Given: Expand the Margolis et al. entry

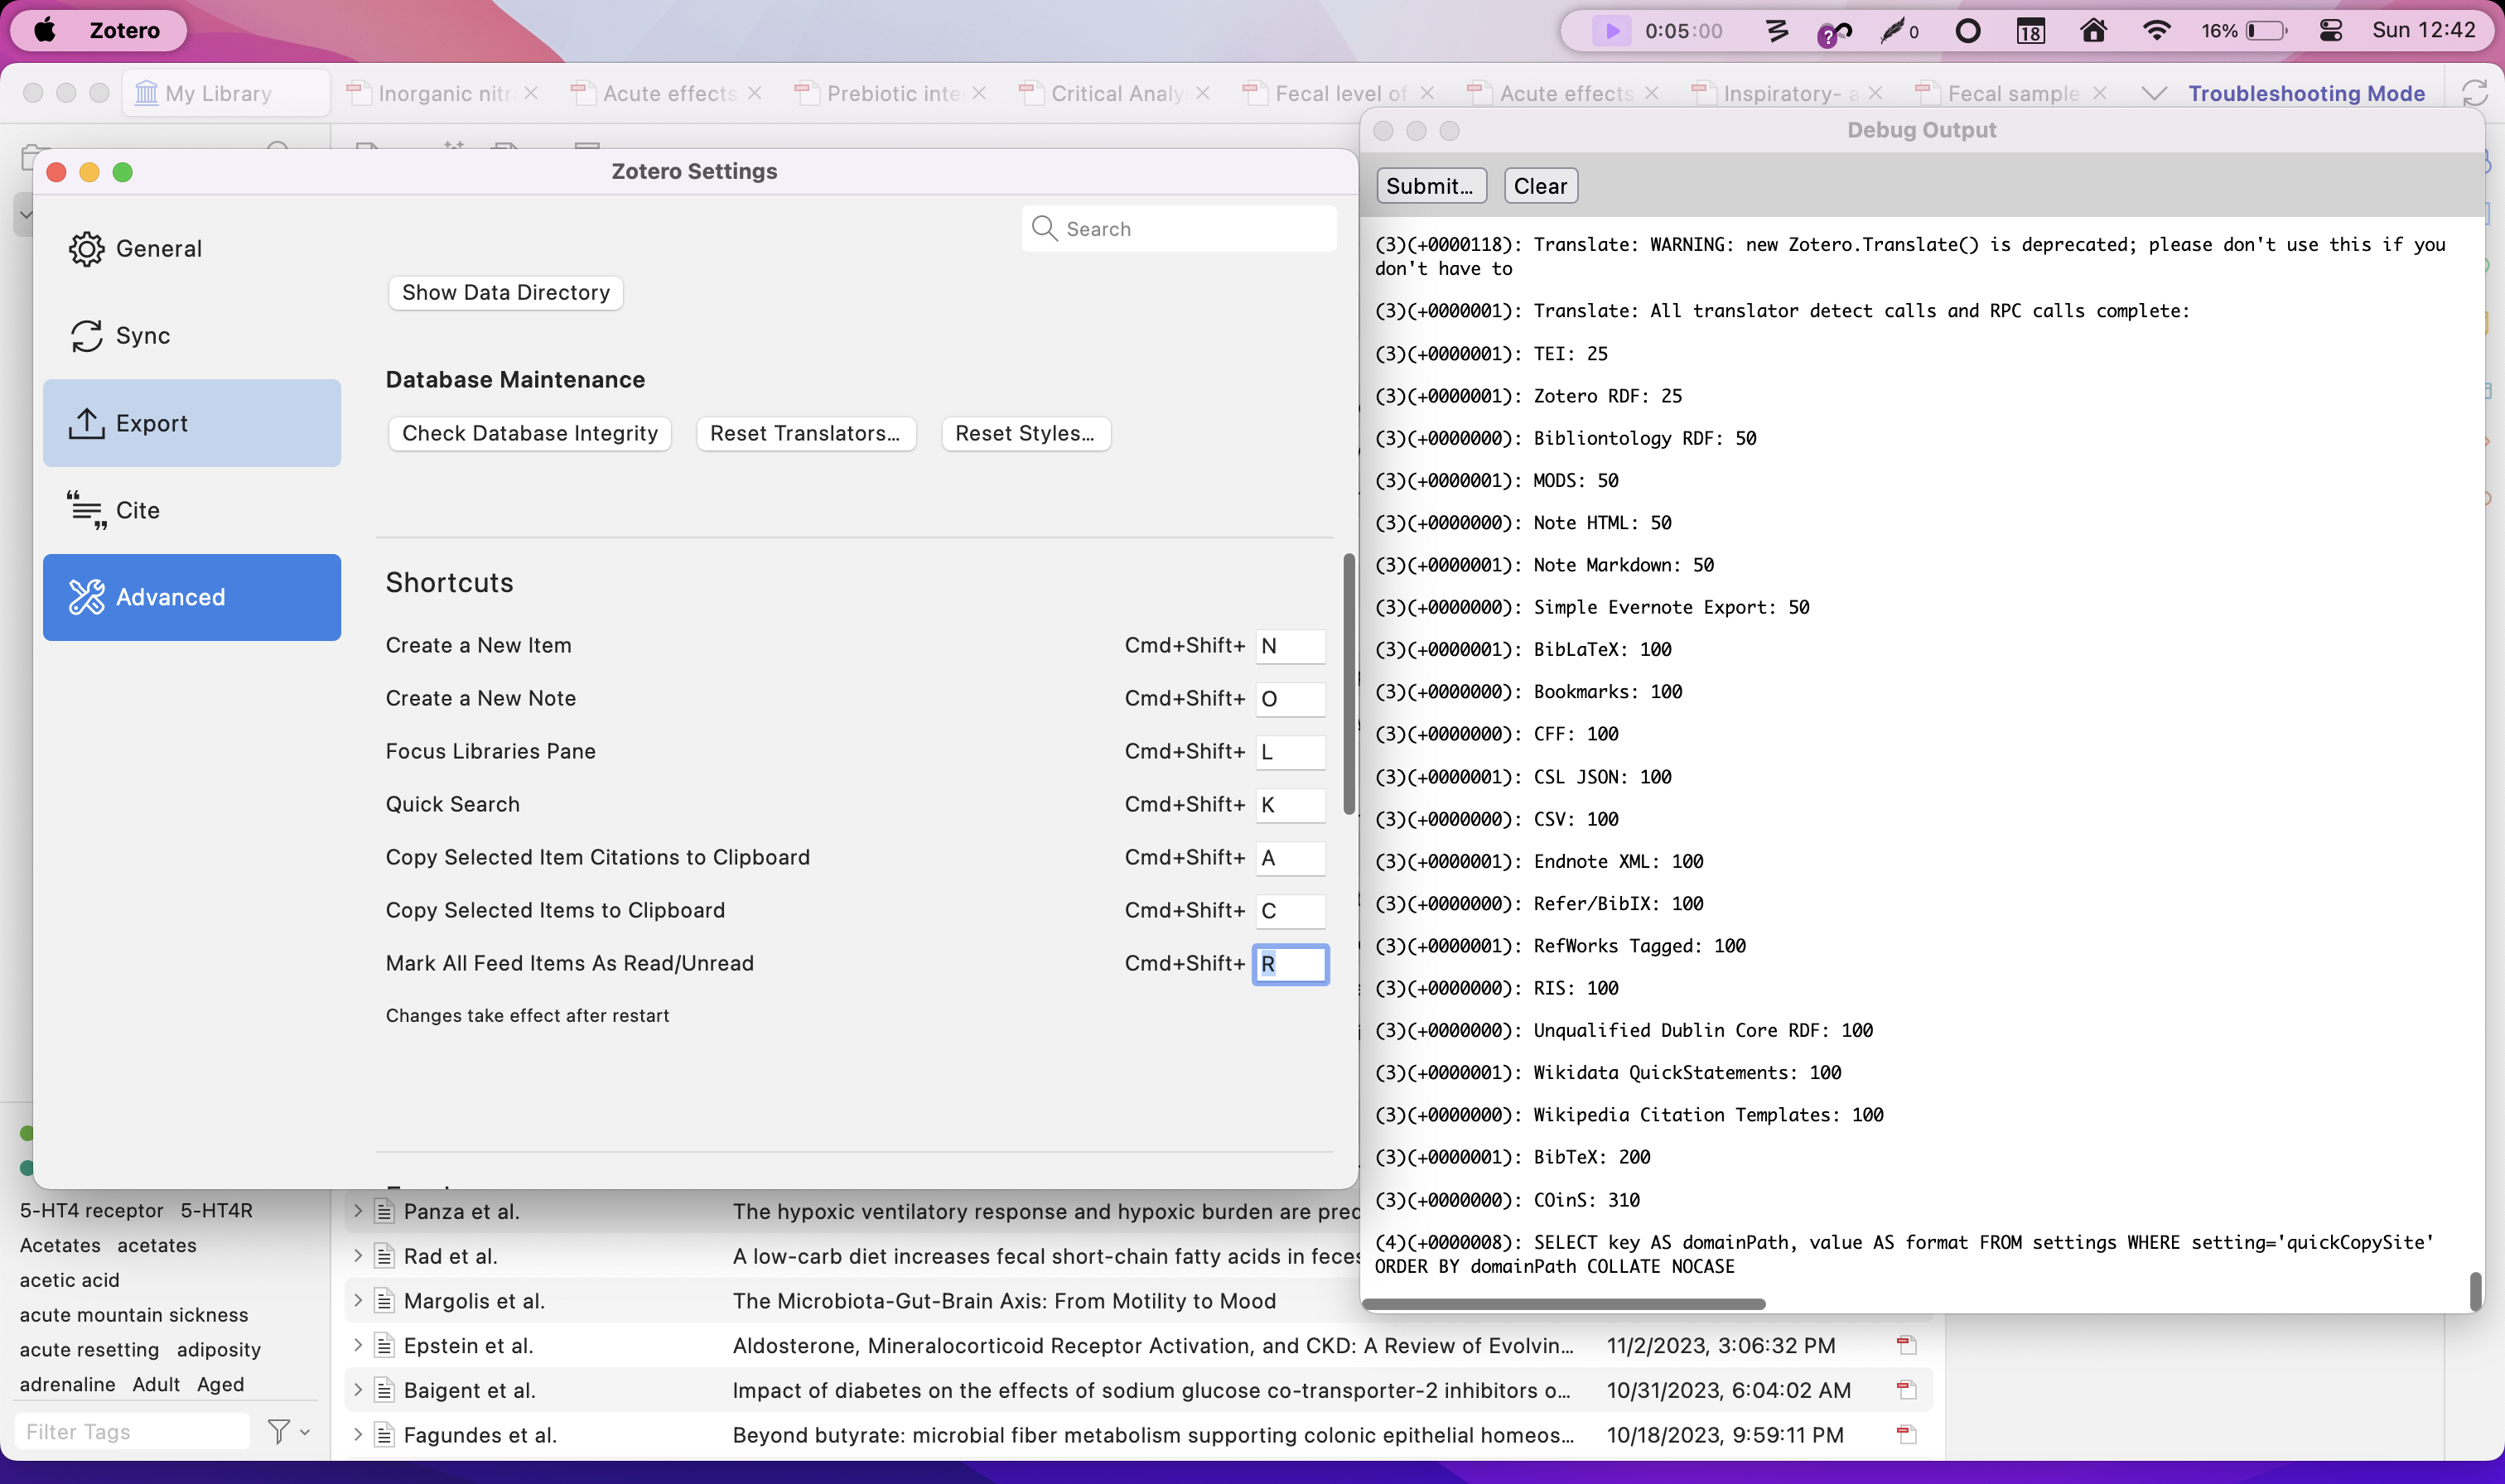Looking at the screenshot, I should 358,1300.
